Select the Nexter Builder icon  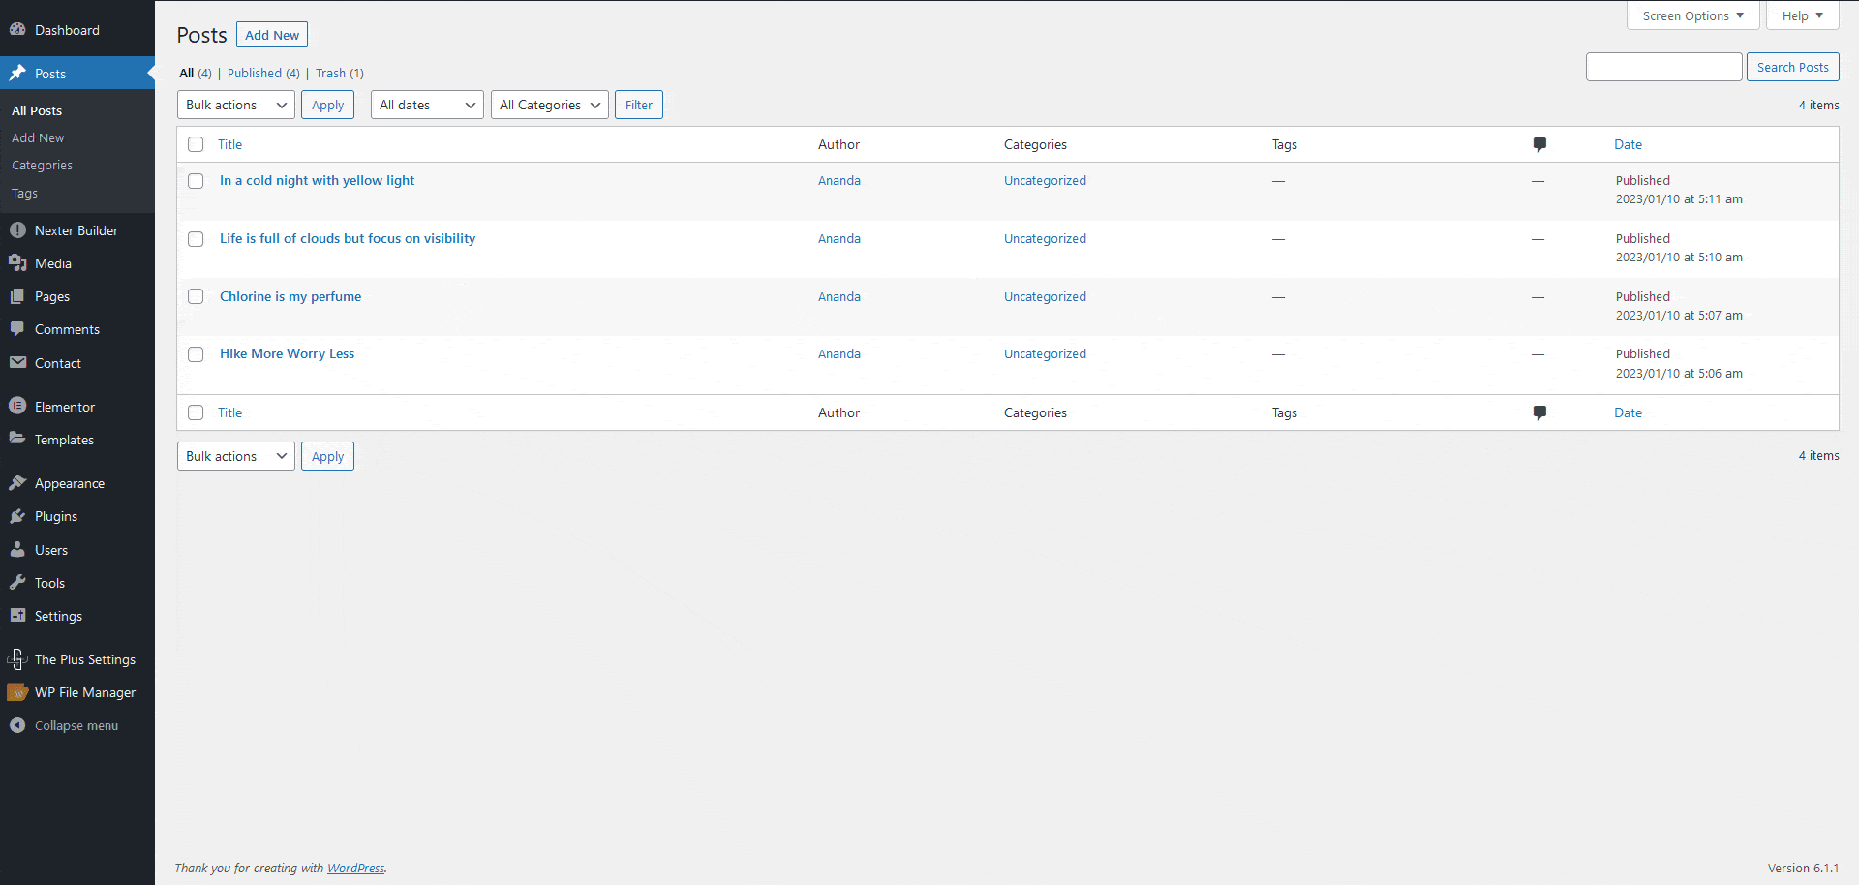click(18, 229)
